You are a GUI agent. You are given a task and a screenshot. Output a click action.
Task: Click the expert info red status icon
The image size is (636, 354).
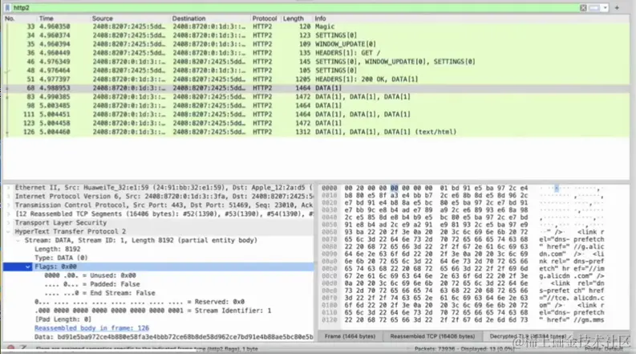[11, 348]
